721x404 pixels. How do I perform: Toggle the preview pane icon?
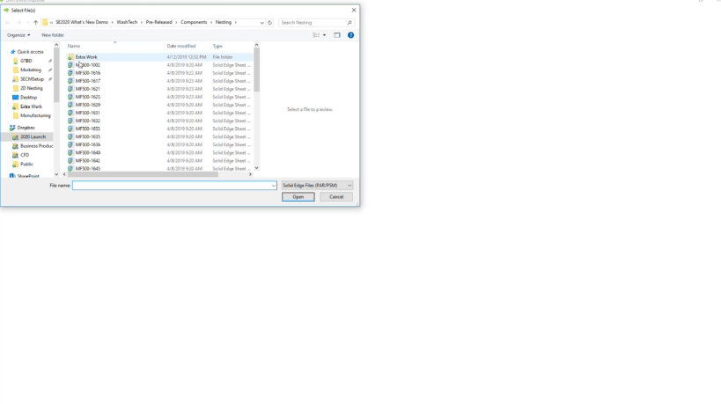tap(337, 35)
